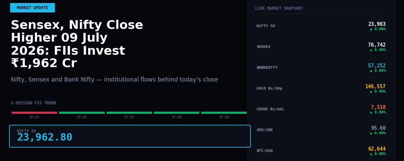Click the up arrow under BTC/USD 62,644
404x161 pixels.
371,154
